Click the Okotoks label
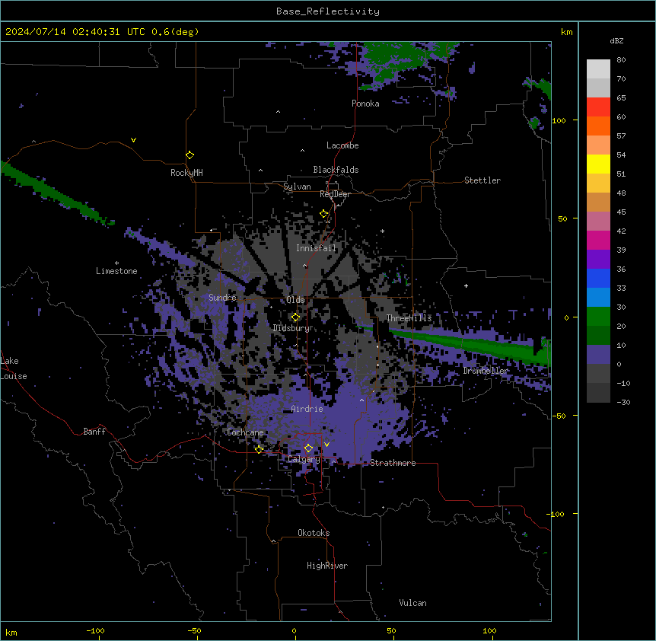 [314, 533]
